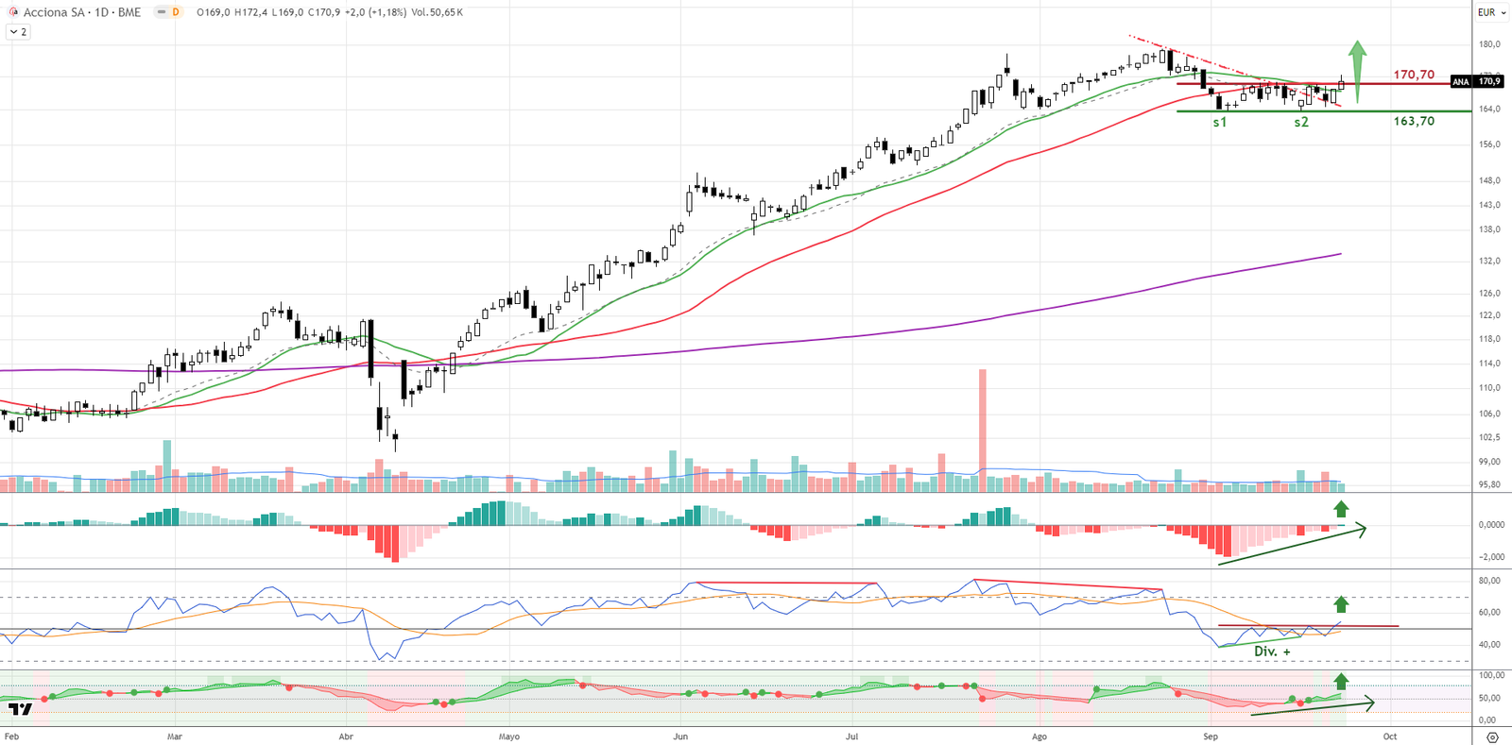Viewport: 1512px width, 745px height.
Task: Click the TradingView logo in bottom-left corner
Action: point(20,709)
